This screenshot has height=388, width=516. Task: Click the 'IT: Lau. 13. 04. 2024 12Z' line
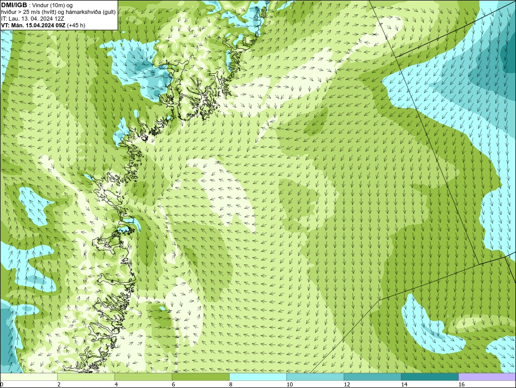[32, 19]
